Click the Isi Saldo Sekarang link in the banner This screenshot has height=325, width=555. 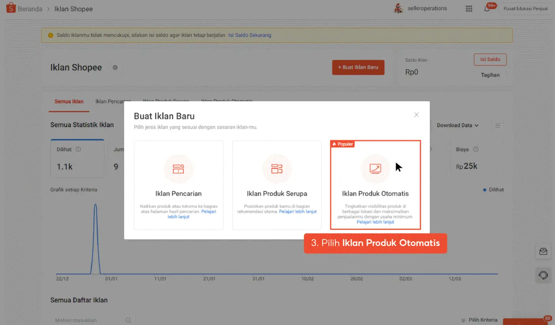tap(250, 35)
